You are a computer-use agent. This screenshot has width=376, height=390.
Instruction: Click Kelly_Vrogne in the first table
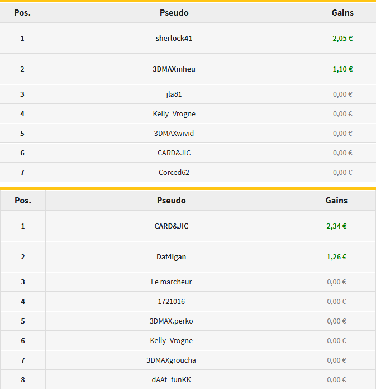(x=174, y=113)
